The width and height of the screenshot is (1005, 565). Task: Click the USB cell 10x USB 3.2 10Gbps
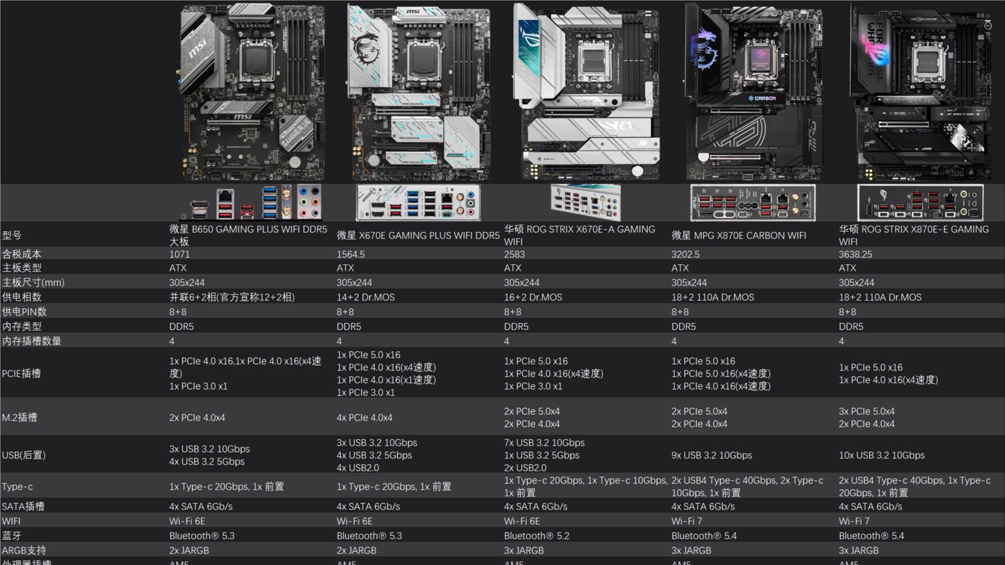pos(882,455)
